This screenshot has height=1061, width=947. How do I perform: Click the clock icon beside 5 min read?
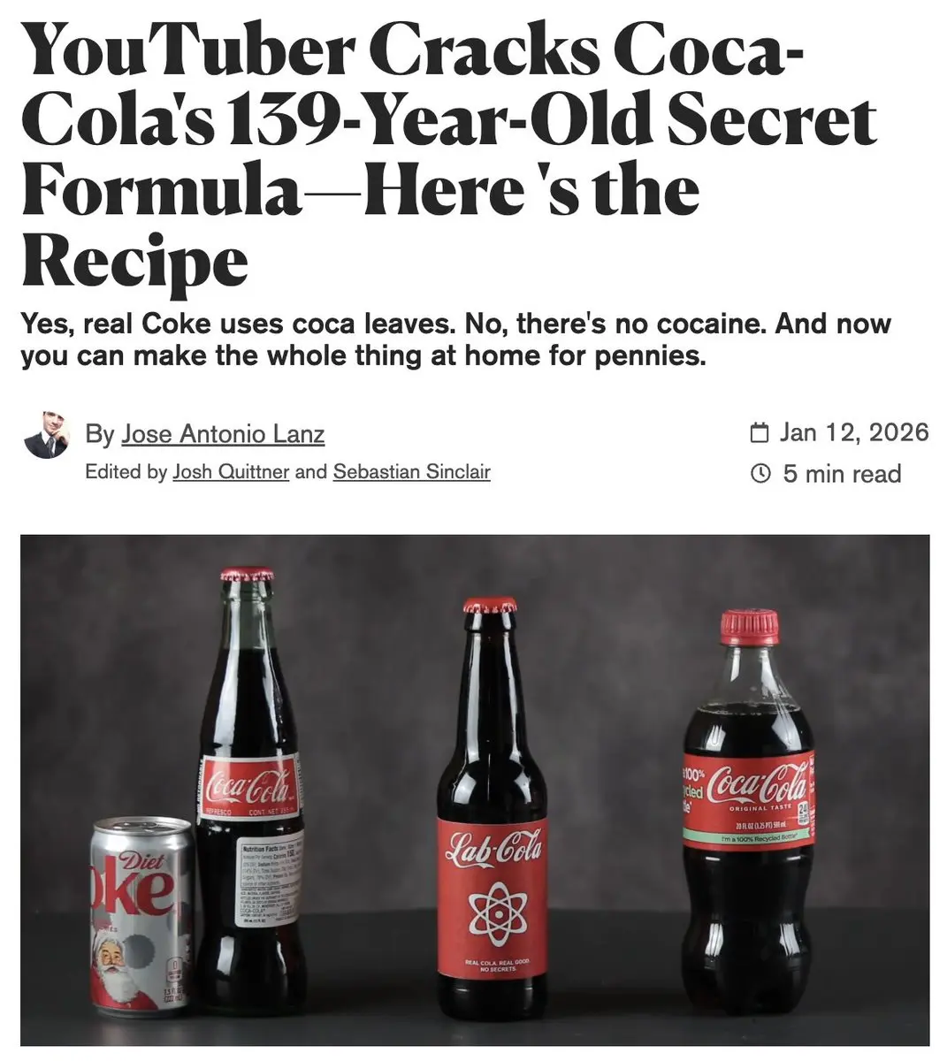(759, 474)
